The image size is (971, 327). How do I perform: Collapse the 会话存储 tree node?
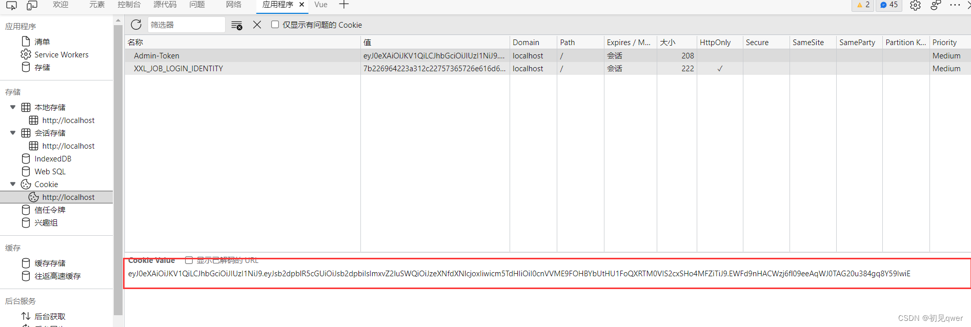coord(13,133)
